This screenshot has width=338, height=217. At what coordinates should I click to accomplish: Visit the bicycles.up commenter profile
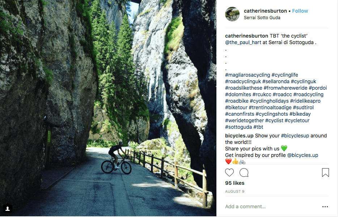point(239,136)
